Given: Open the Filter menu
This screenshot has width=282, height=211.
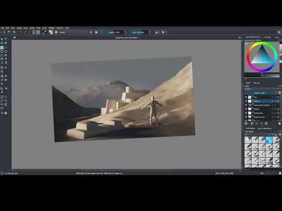Looking at the screenshot, I should 38,28.
